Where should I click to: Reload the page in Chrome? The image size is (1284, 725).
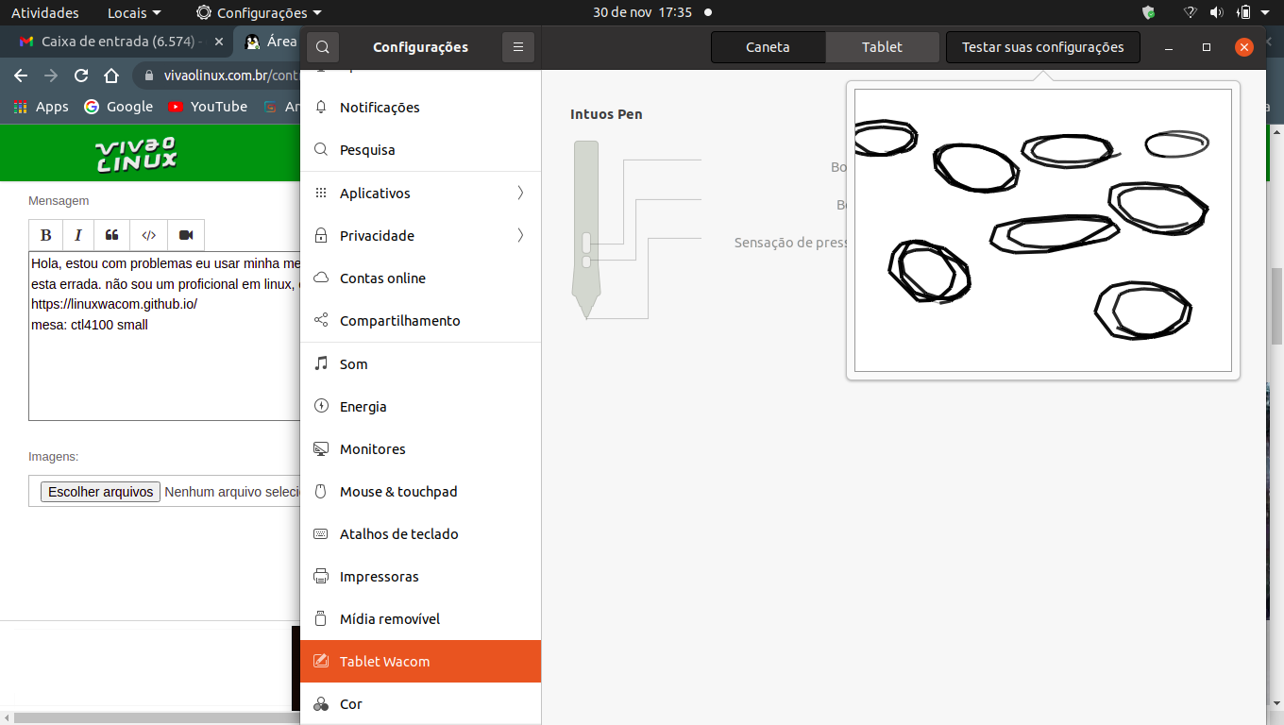pos(81,76)
